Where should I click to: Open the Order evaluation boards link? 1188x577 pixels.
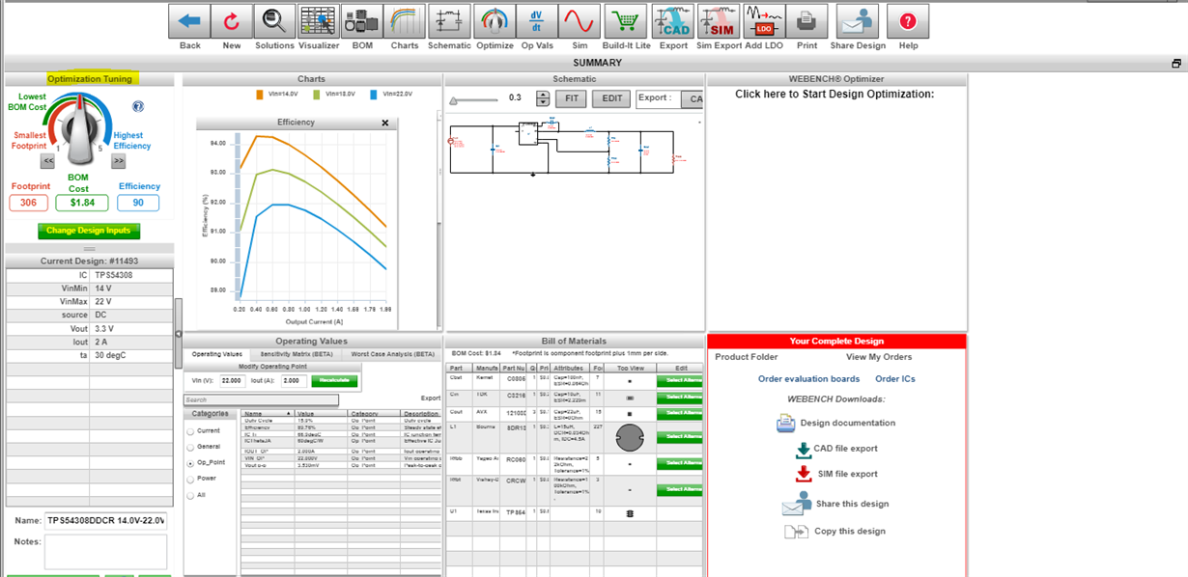click(x=808, y=379)
